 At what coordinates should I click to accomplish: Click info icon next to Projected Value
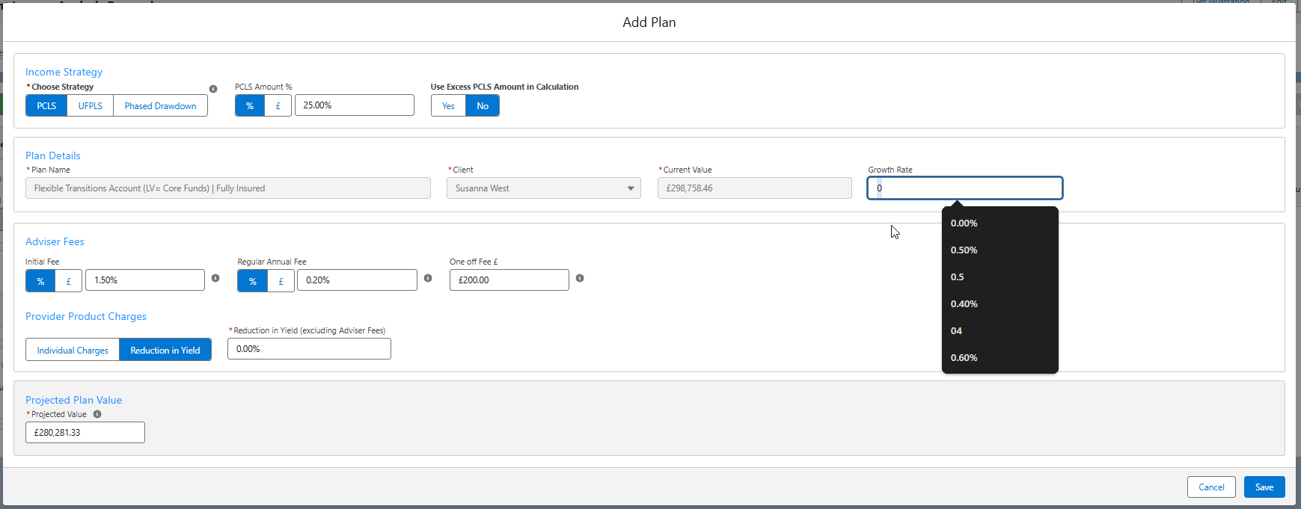coord(97,414)
